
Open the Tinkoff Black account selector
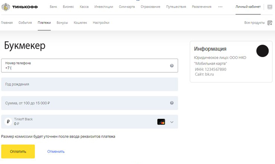click(89, 122)
